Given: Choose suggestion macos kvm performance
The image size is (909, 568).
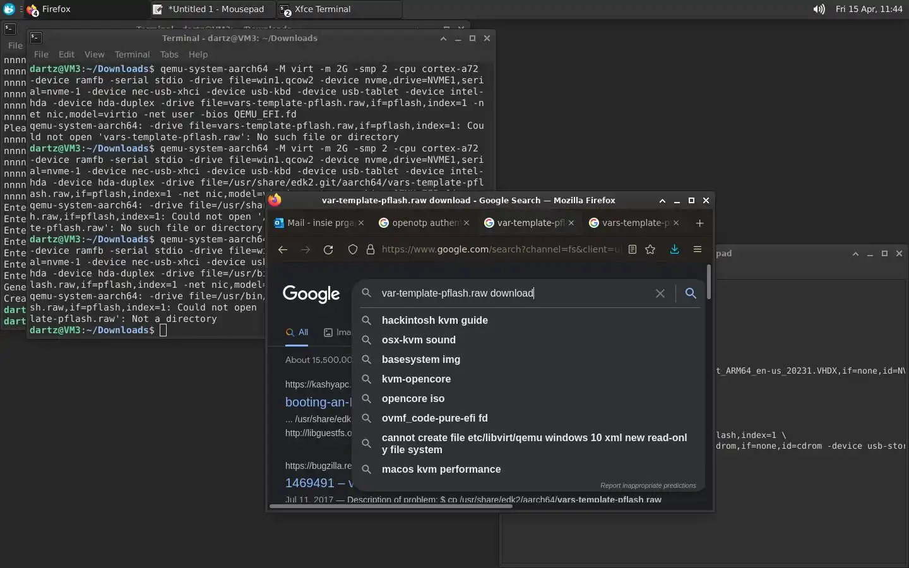Looking at the screenshot, I should (x=528, y=470).
